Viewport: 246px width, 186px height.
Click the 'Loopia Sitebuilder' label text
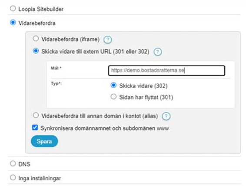click(x=41, y=9)
